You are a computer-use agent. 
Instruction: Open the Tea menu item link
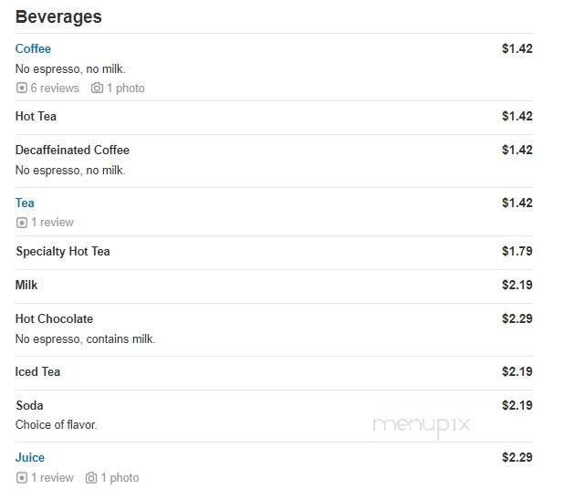pyautogui.click(x=25, y=203)
